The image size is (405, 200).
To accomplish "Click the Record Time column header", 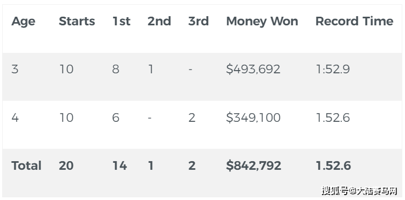I will tap(354, 21).
